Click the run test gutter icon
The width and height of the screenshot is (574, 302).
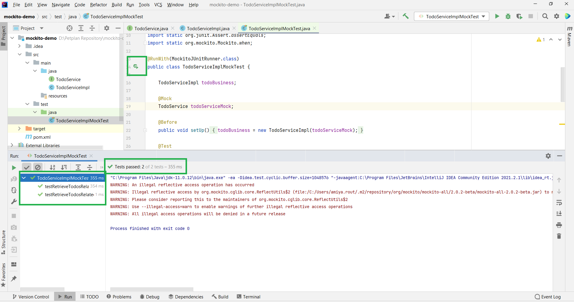click(136, 66)
